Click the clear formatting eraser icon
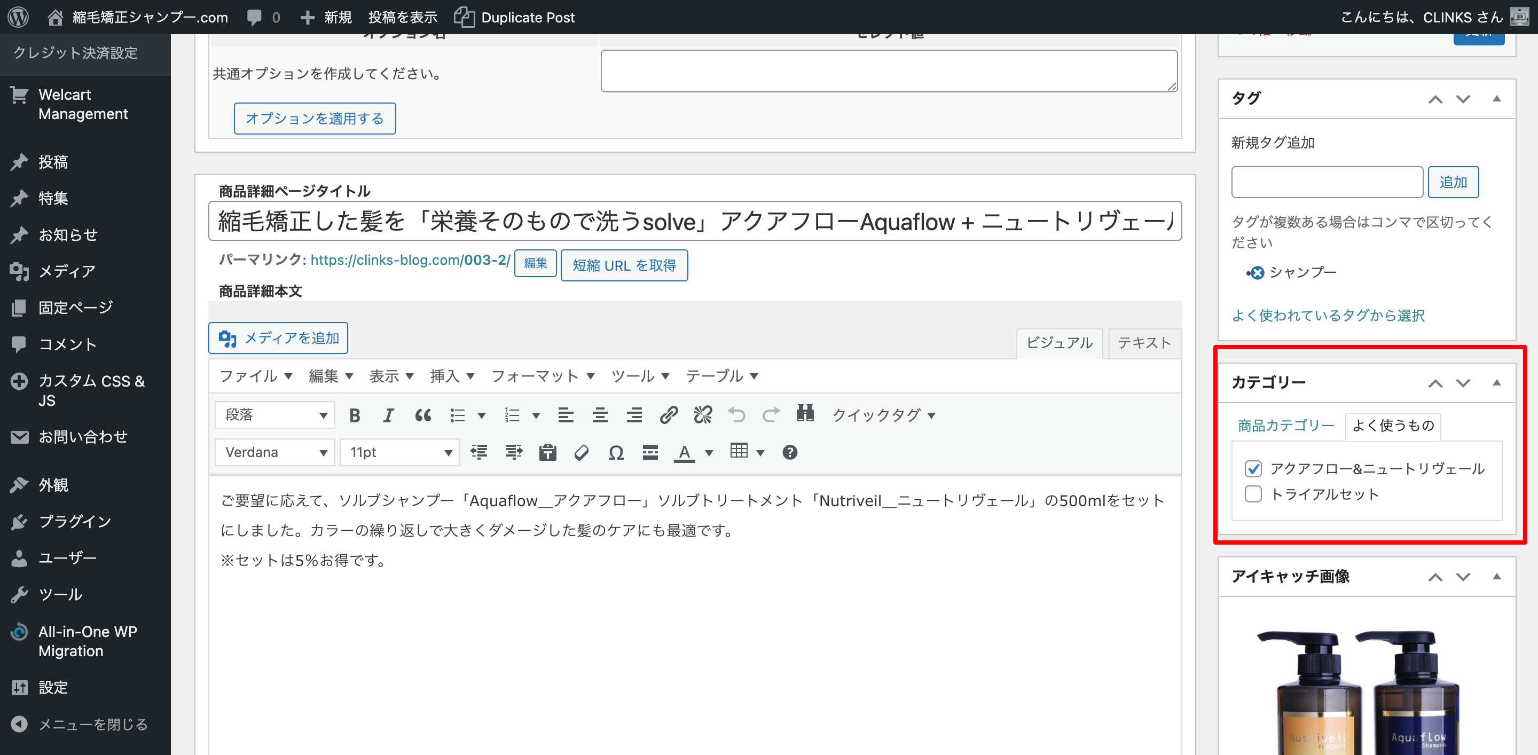 [582, 452]
